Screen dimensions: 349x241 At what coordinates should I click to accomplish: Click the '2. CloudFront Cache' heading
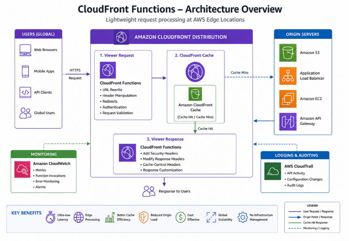[194, 55]
